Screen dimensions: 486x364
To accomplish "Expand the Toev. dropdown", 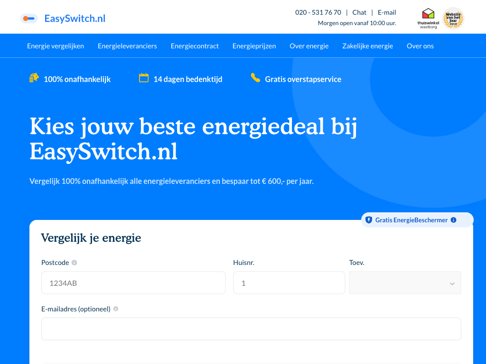I will tap(405, 283).
